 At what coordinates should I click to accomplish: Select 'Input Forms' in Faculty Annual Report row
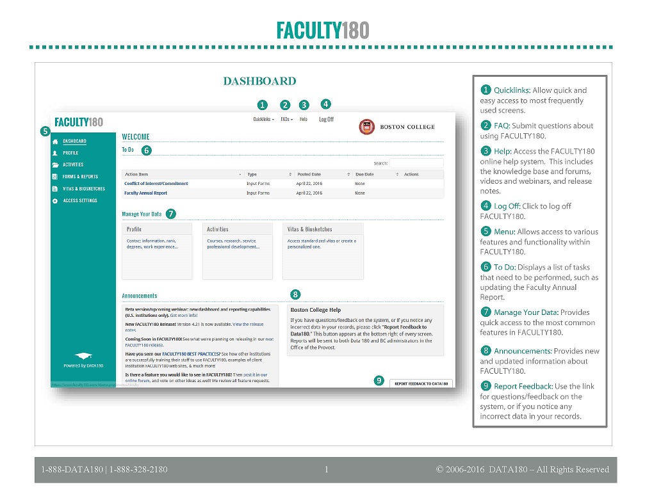point(258,193)
